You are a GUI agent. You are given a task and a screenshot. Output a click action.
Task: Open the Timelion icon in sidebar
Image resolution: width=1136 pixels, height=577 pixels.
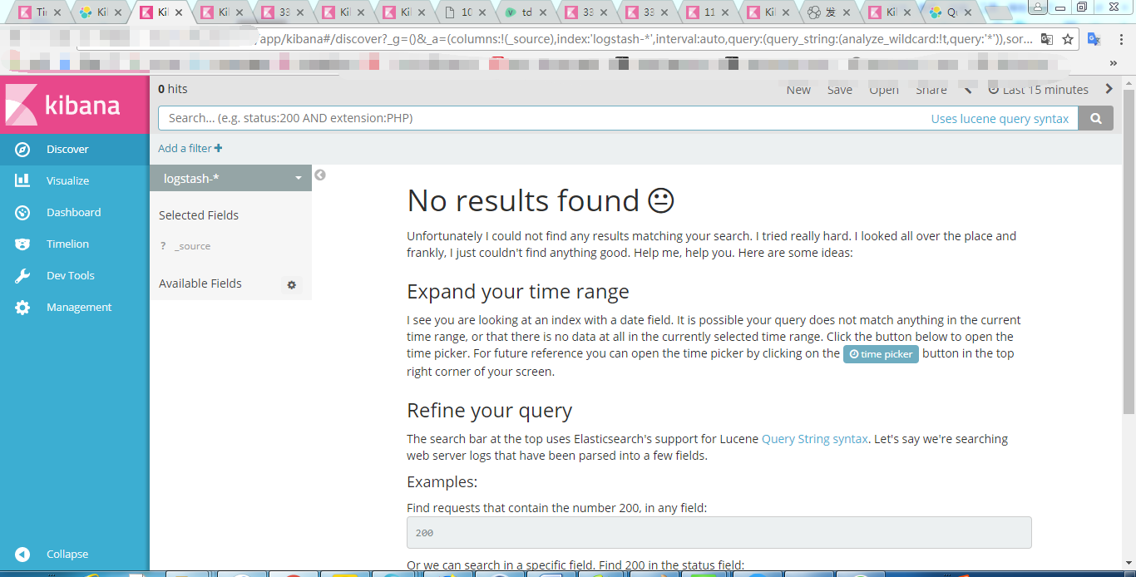(x=22, y=244)
